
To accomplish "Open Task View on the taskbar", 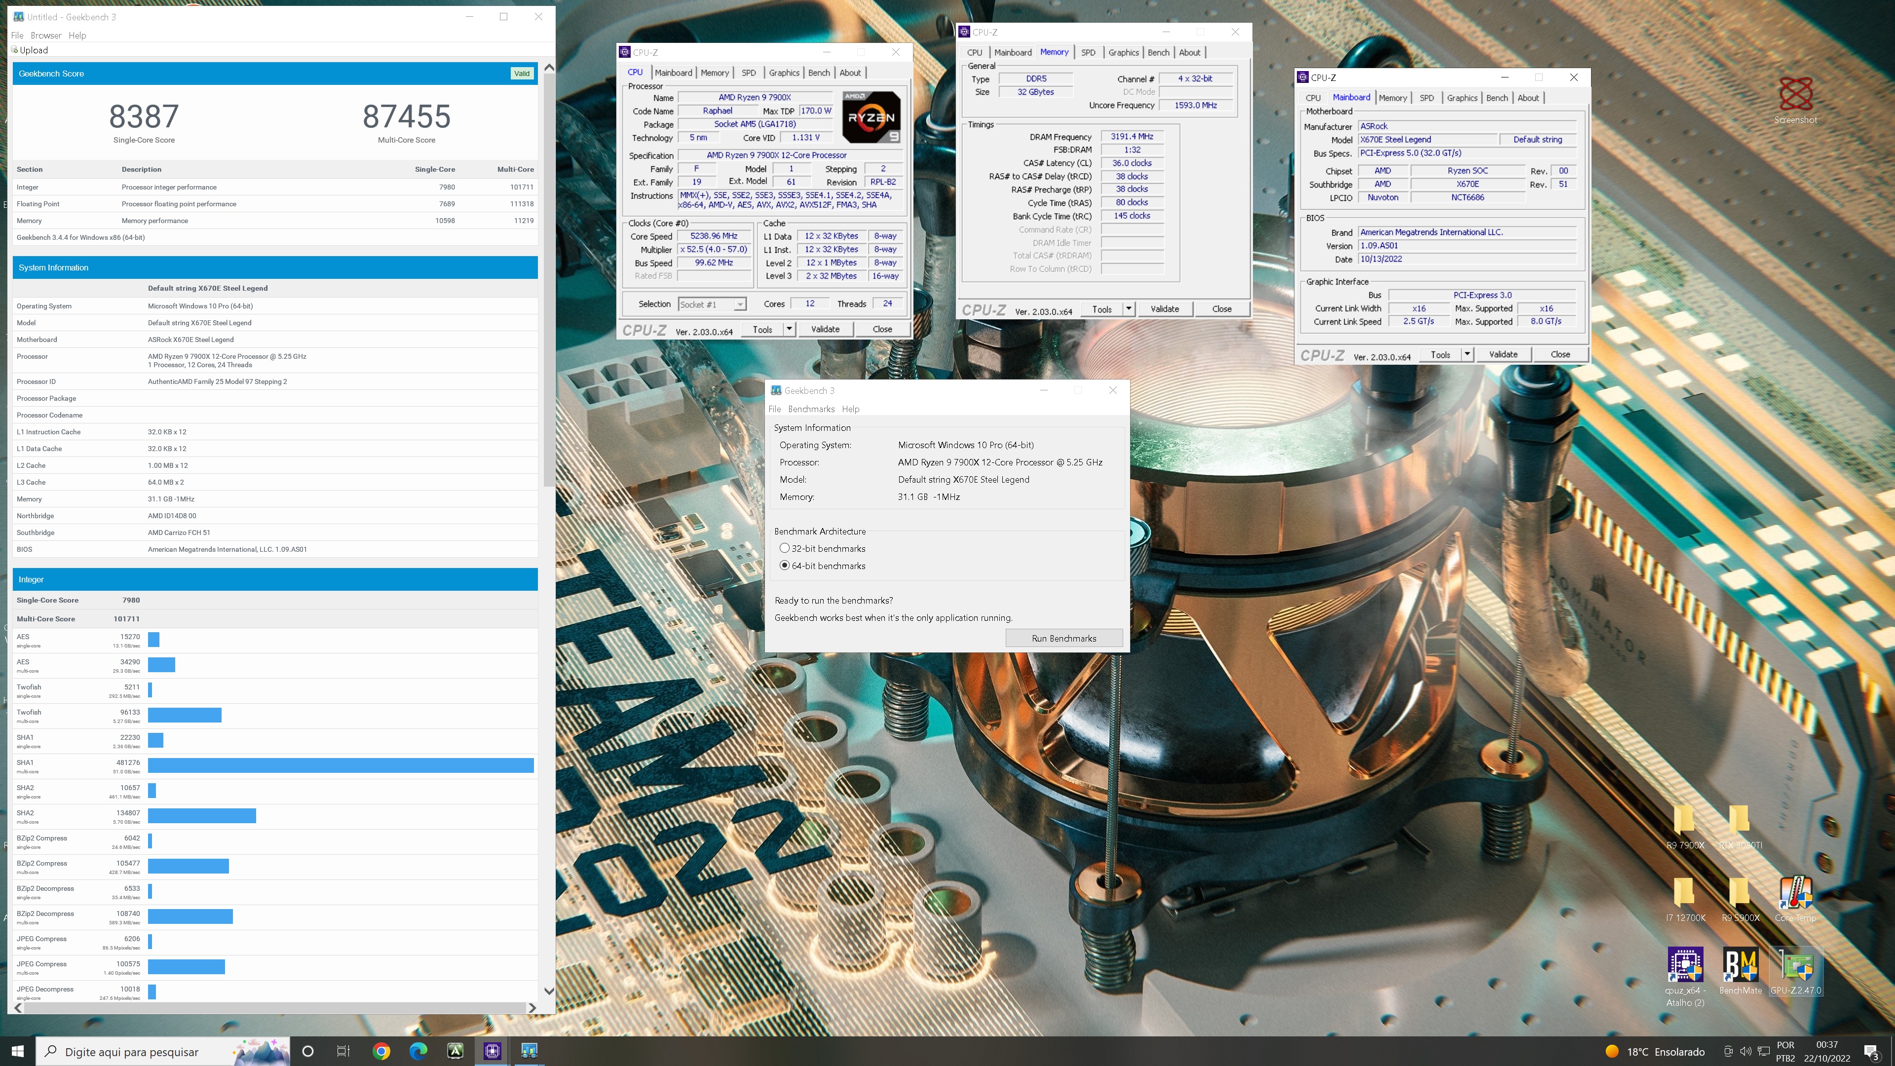I will point(343,1051).
